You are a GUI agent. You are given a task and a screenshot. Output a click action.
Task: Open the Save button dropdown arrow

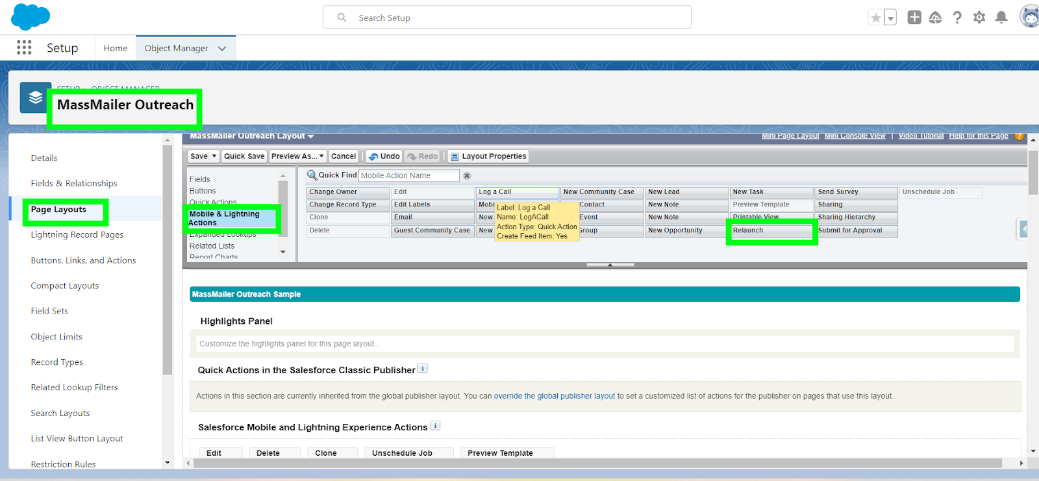tap(214, 156)
